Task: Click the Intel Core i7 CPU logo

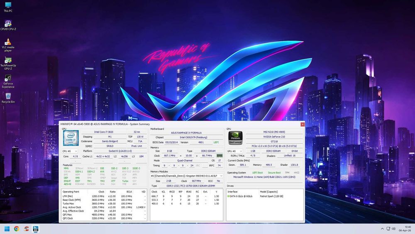Action: tap(71, 138)
